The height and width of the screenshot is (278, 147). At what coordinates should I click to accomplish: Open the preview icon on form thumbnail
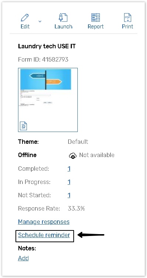(x=23, y=126)
